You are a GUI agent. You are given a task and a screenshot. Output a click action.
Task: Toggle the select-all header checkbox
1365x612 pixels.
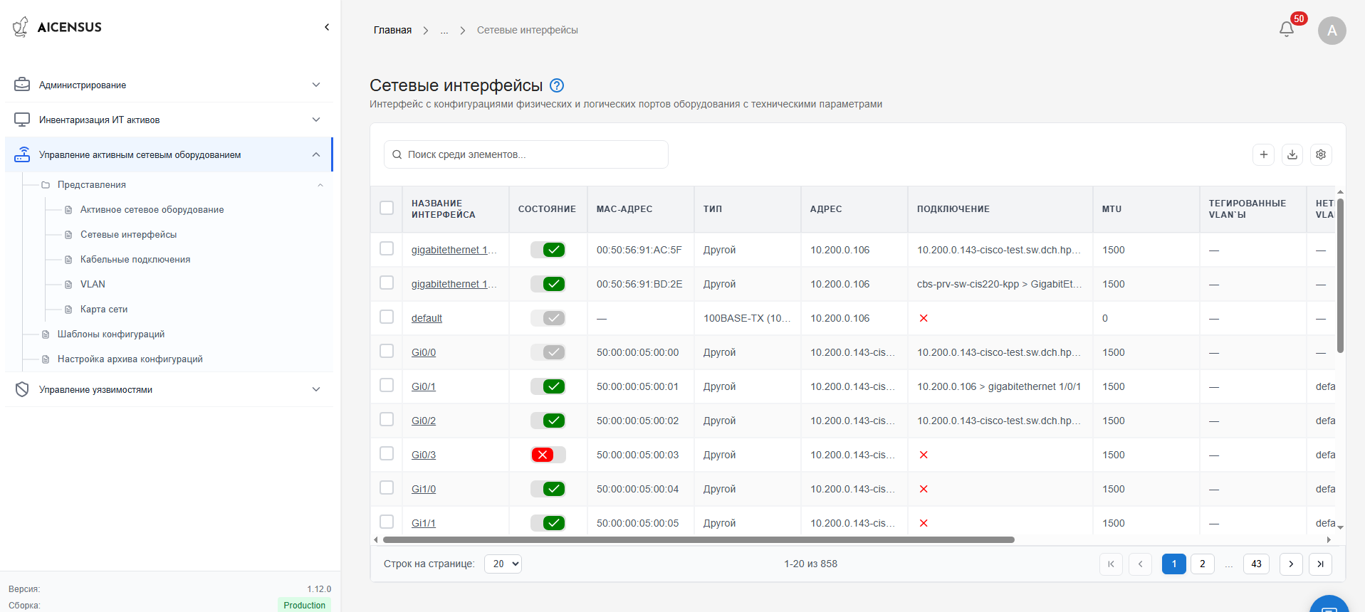387,208
